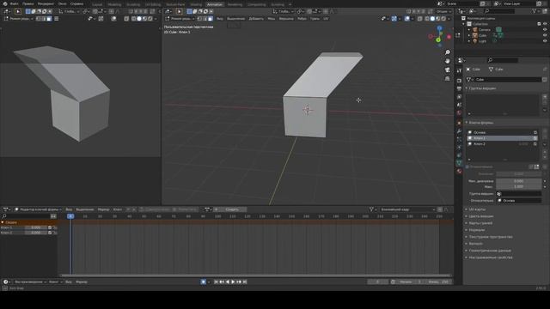This screenshot has height=309, width=550.
Task: Open the Render properties tab icon
Action: pyautogui.click(x=459, y=81)
